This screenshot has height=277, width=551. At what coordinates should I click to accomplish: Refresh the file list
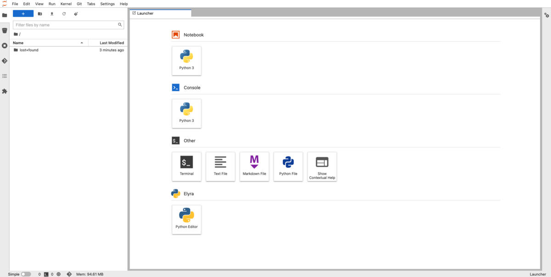tap(64, 14)
